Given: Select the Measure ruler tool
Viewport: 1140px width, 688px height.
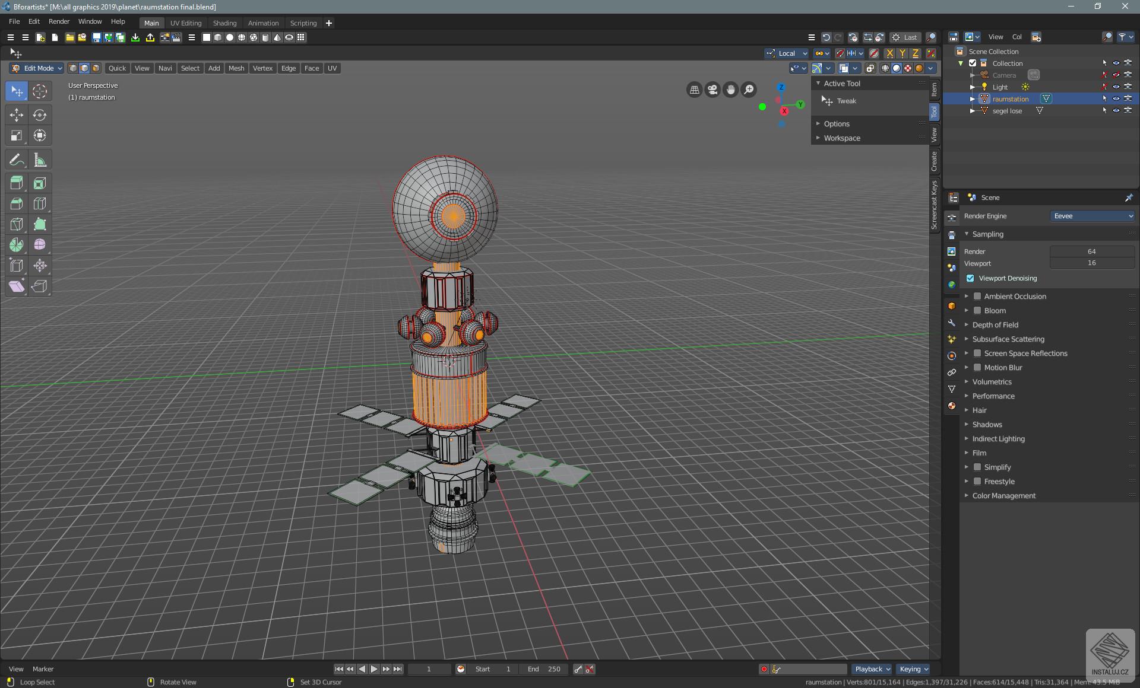Looking at the screenshot, I should pyautogui.click(x=40, y=160).
